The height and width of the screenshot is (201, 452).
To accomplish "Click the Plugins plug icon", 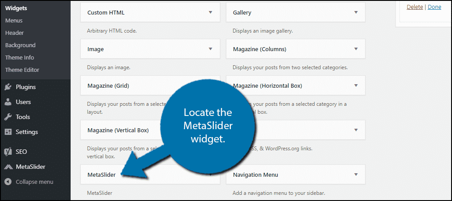I will (8, 87).
